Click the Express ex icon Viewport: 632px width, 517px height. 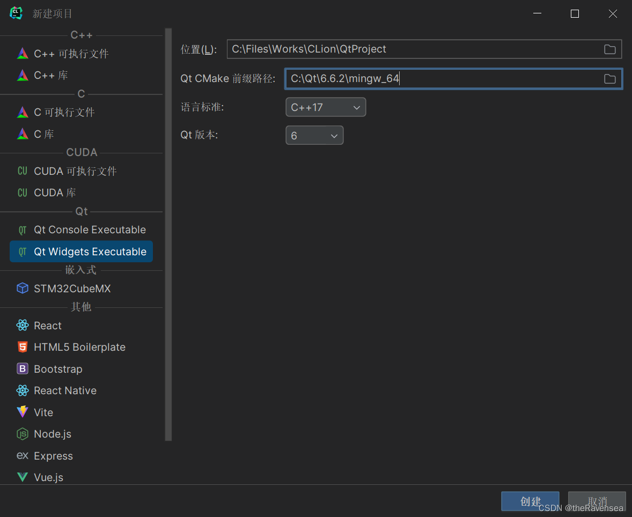23,455
